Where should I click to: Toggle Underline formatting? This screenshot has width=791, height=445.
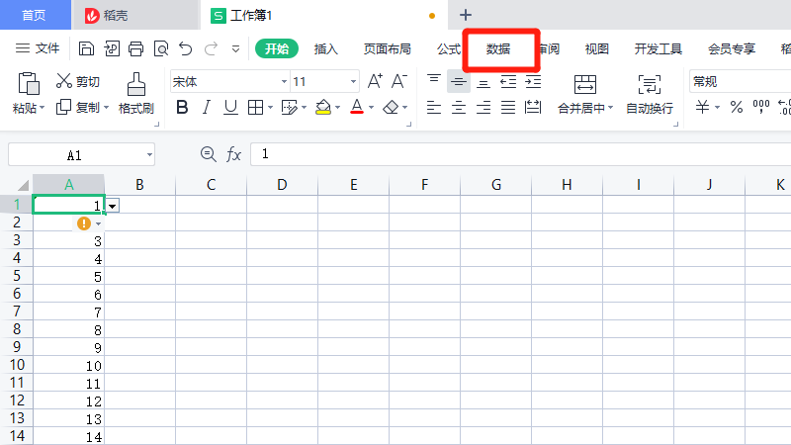(230, 107)
